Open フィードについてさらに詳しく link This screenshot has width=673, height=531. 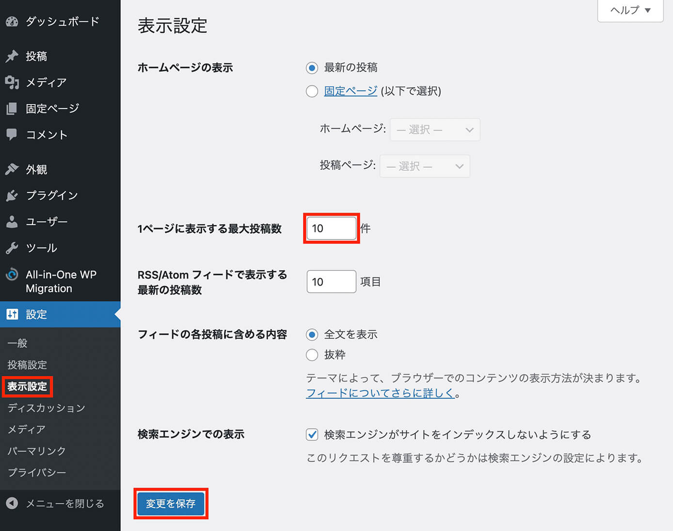point(381,393)
